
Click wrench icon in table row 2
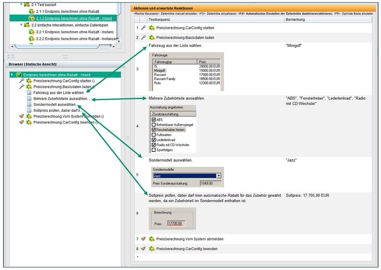tap(143, 37)
